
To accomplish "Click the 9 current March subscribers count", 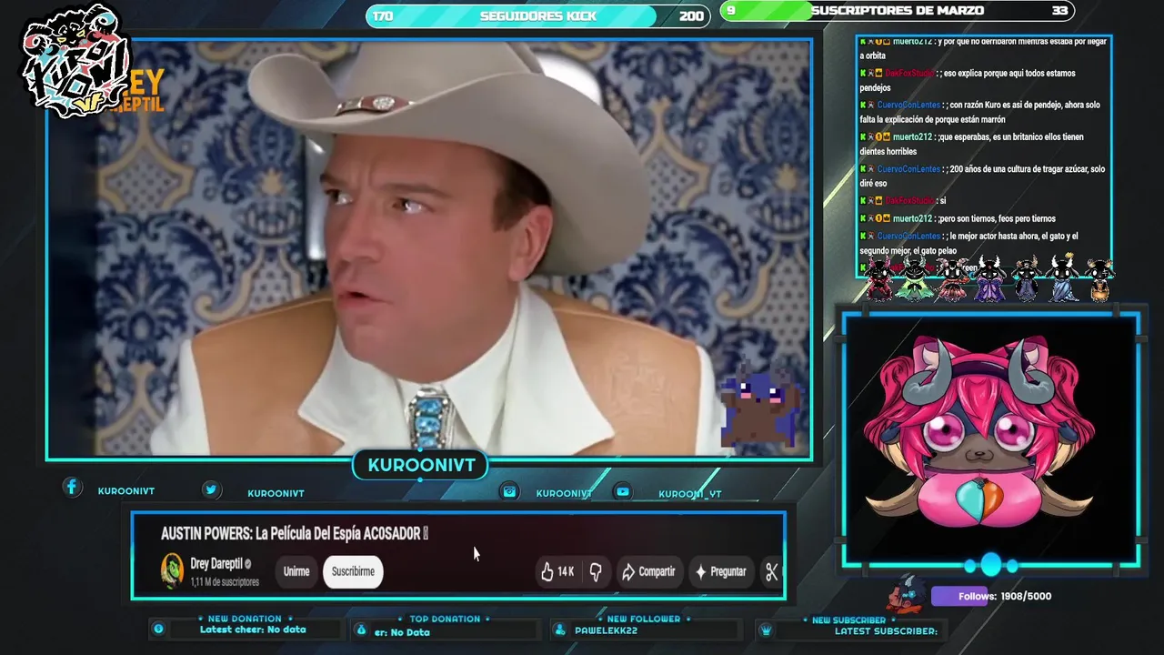I will (x=730, y=11).
